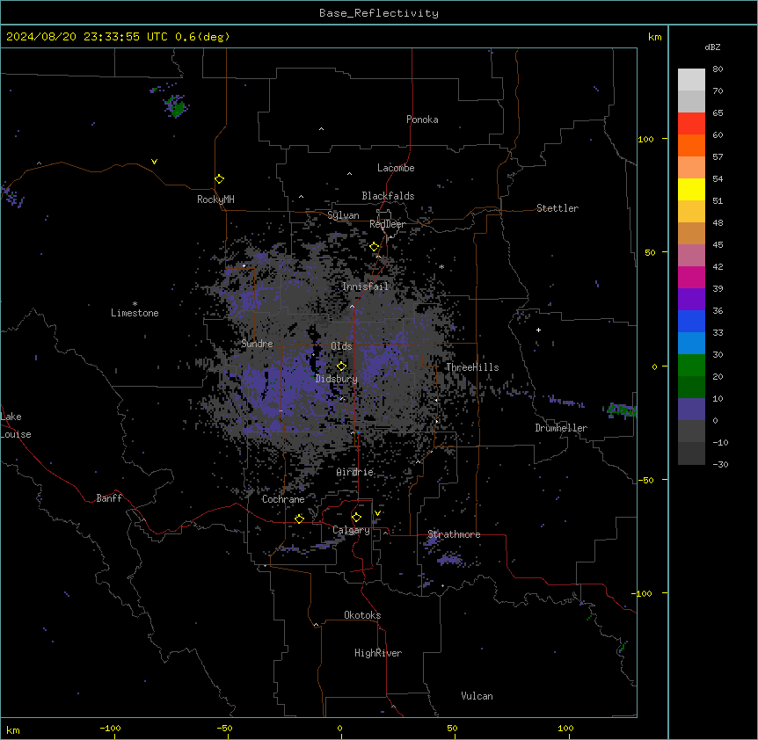Select the slate purple 0-10 dBZ legend swatch
This screenshot has height=740, width=758.
[x=691, y=410]
